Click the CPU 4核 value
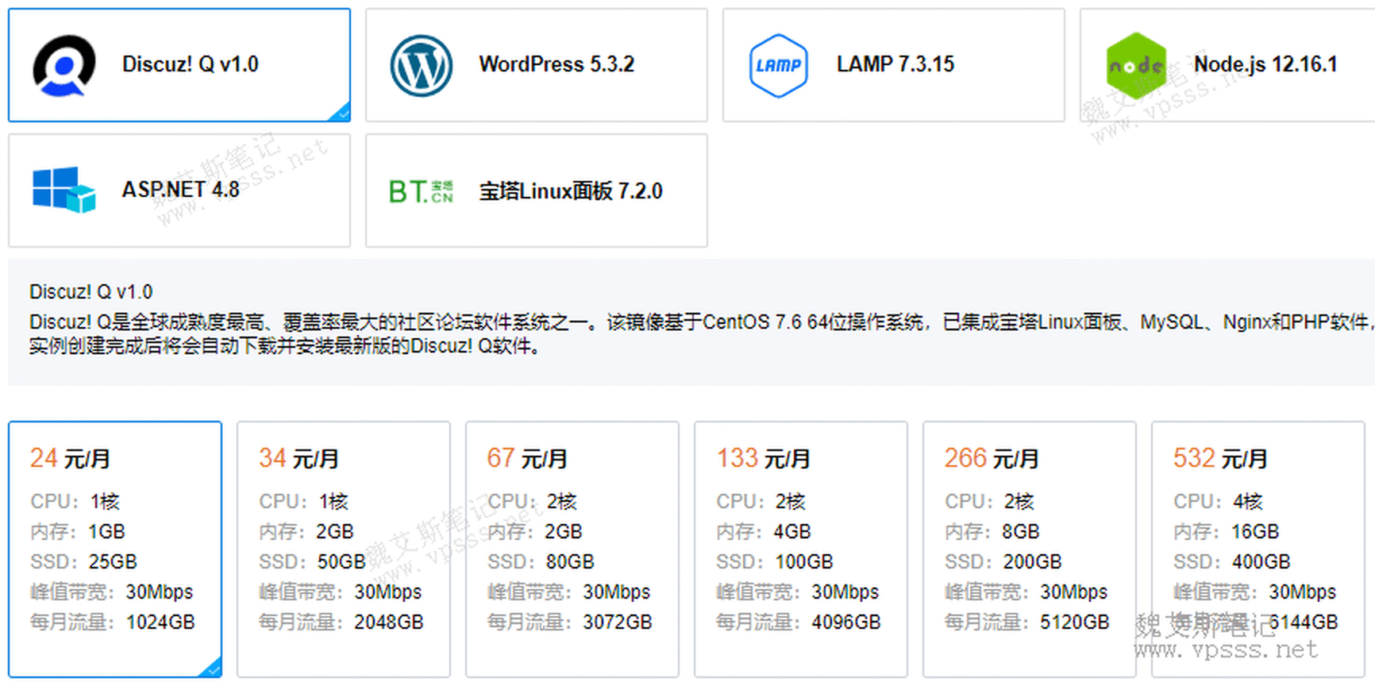The image size is (1375, 686). [1248, 501]
